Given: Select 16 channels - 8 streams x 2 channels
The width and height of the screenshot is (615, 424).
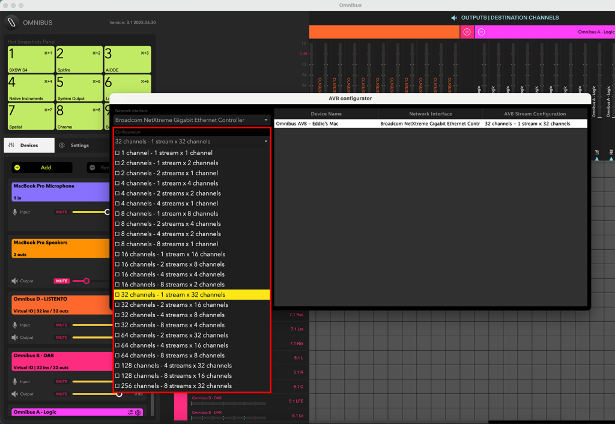Looking at the screenshot, I should pos(192,285).
